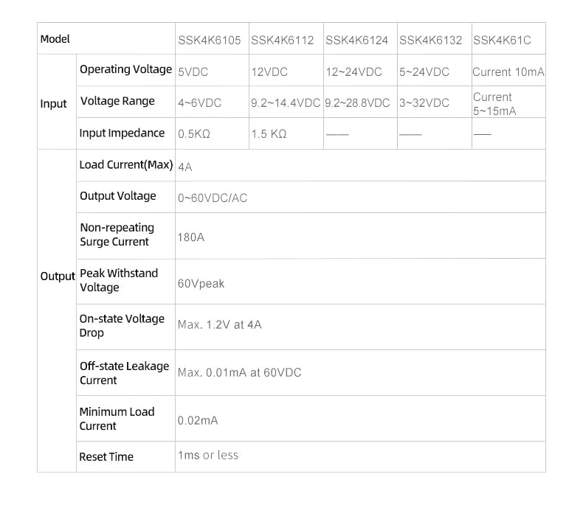The width and height of the screenshot is (583, 519).
Task: Click the '4~6VDC' voltage range value
Action: tap(199, 103)
